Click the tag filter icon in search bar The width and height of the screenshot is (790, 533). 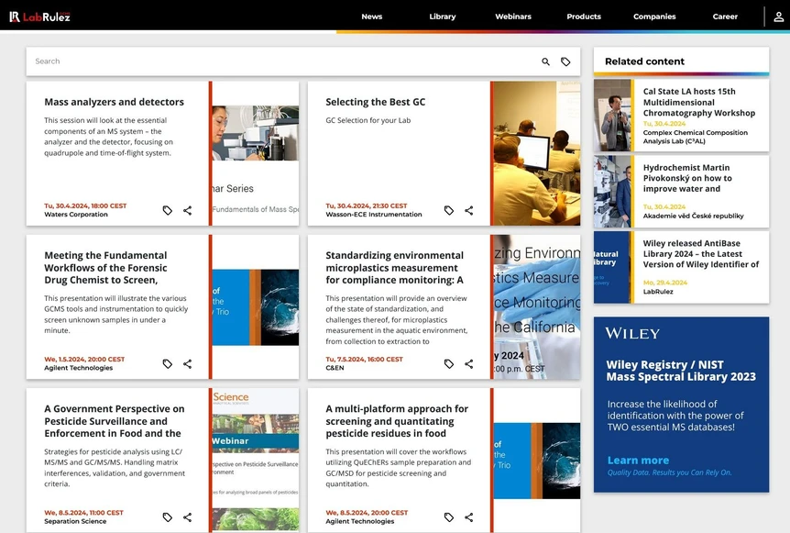click(x=565, y=61)
